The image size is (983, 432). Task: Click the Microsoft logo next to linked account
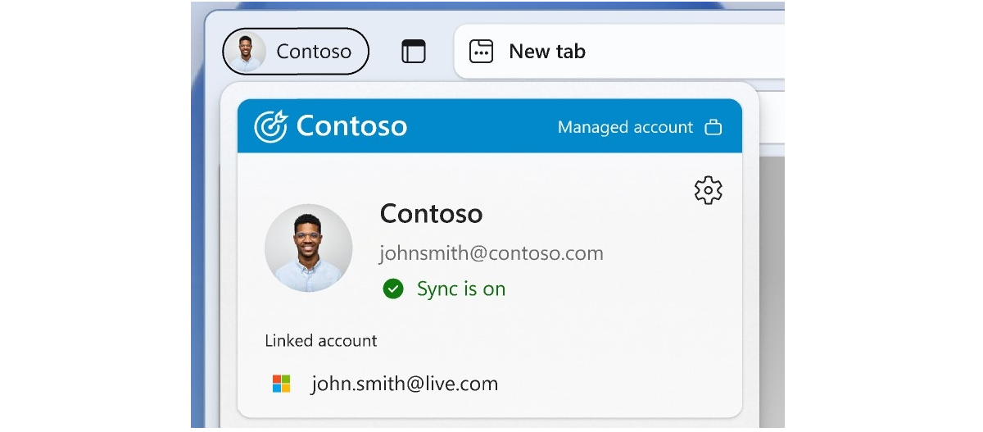[x=282, y=384]
